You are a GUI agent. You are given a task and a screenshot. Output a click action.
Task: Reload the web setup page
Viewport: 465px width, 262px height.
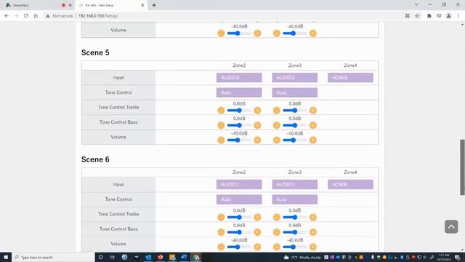point(26,16)
